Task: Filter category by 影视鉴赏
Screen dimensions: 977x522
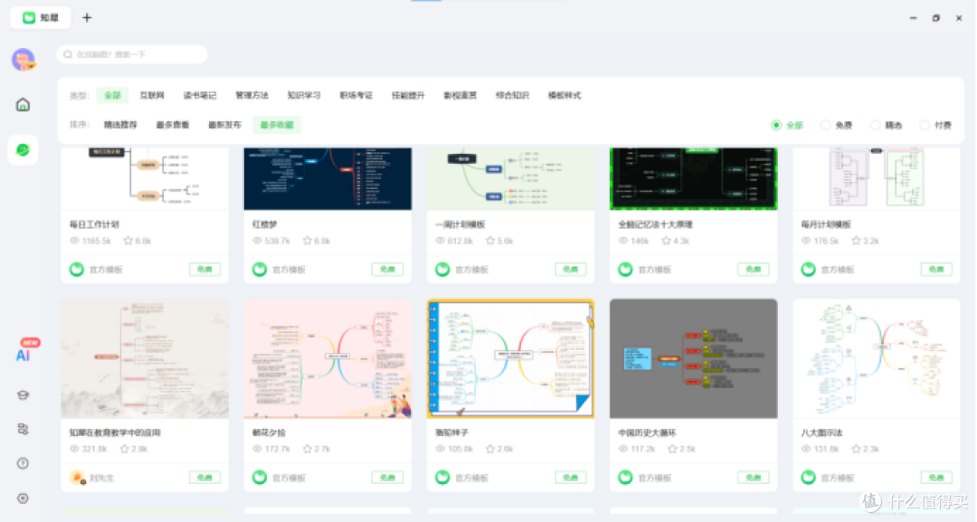Action: (x=460, y=95)
